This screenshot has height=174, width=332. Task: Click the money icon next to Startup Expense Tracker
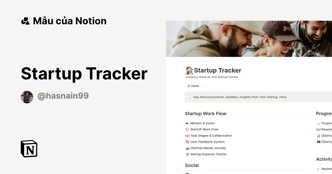point(187,154)
